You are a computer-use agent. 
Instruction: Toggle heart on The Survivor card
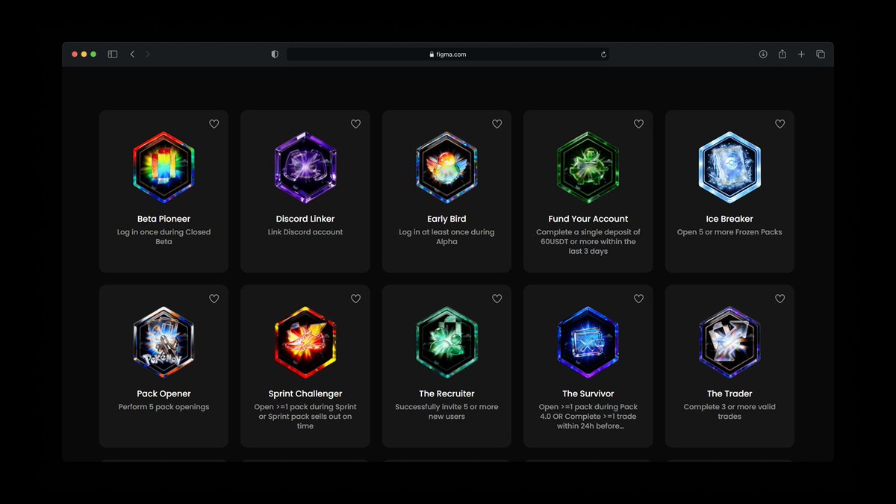point(638,299)
